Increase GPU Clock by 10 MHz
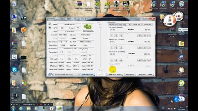Image resolution: width=198 pixels, height=111 pixels. tap(144, 36)
